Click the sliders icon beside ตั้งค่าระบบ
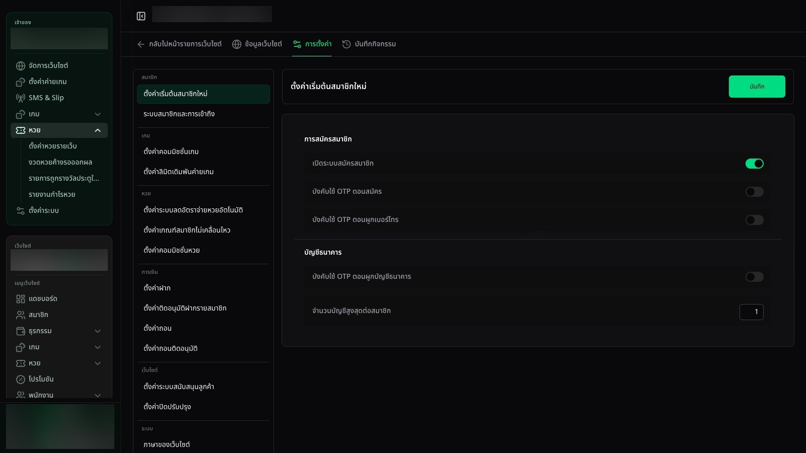 (21, 211)
